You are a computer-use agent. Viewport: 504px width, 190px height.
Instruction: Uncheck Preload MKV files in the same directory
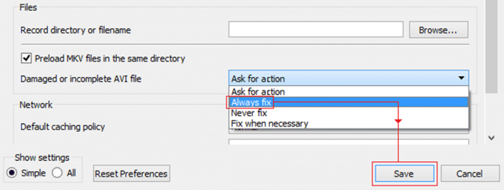26,59
